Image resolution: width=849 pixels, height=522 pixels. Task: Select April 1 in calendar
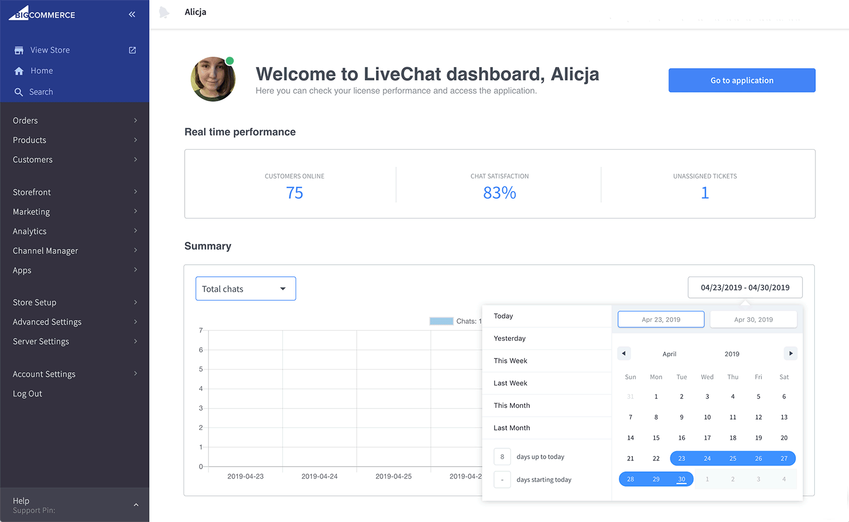pos(656,396)
